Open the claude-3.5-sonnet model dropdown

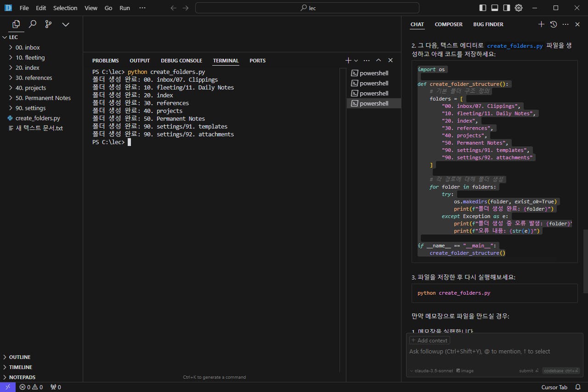click(433, 370)
